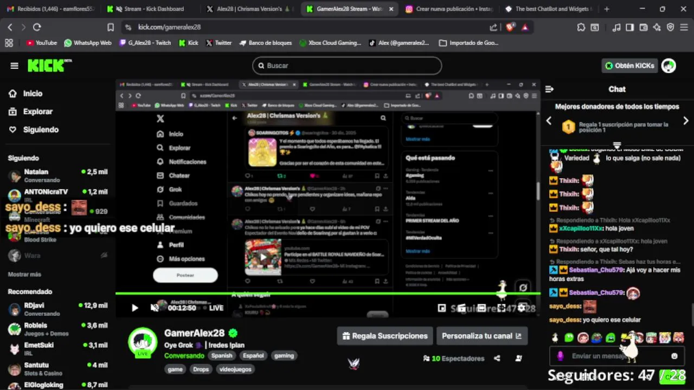Open a new browser tab
The image size is (694, 390).
[x=607, y=9]
